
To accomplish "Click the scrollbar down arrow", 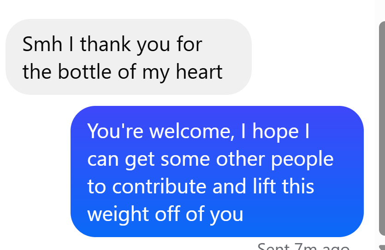I will [x=382, y=248].
